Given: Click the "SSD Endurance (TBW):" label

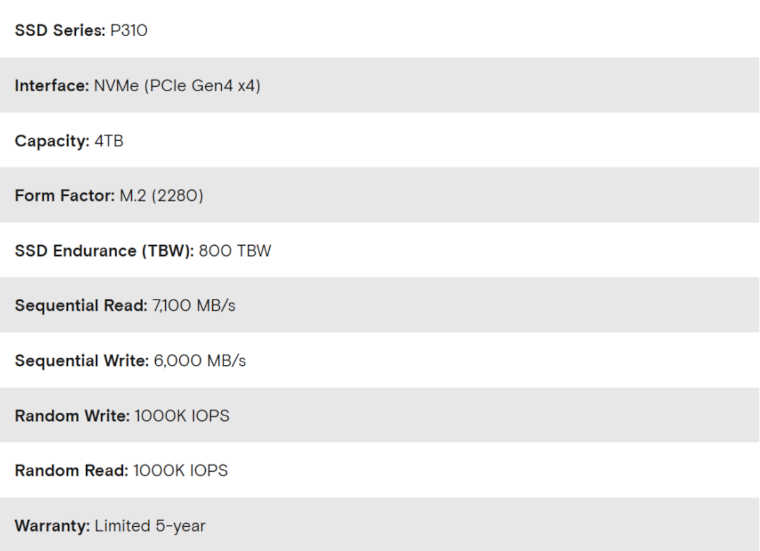Looking at the screenshot, I should (104, 251).
